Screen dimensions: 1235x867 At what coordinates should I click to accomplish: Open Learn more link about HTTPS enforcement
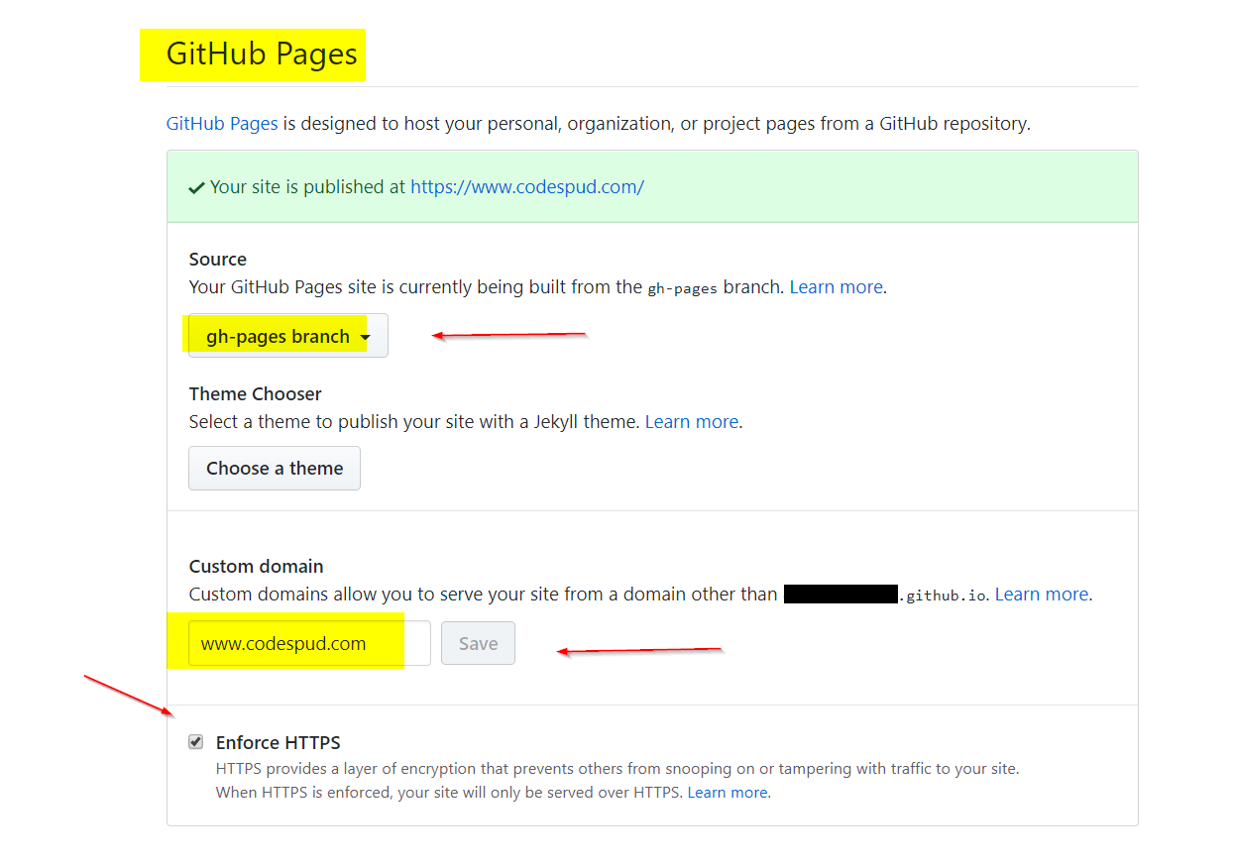[x=728, y=793]
